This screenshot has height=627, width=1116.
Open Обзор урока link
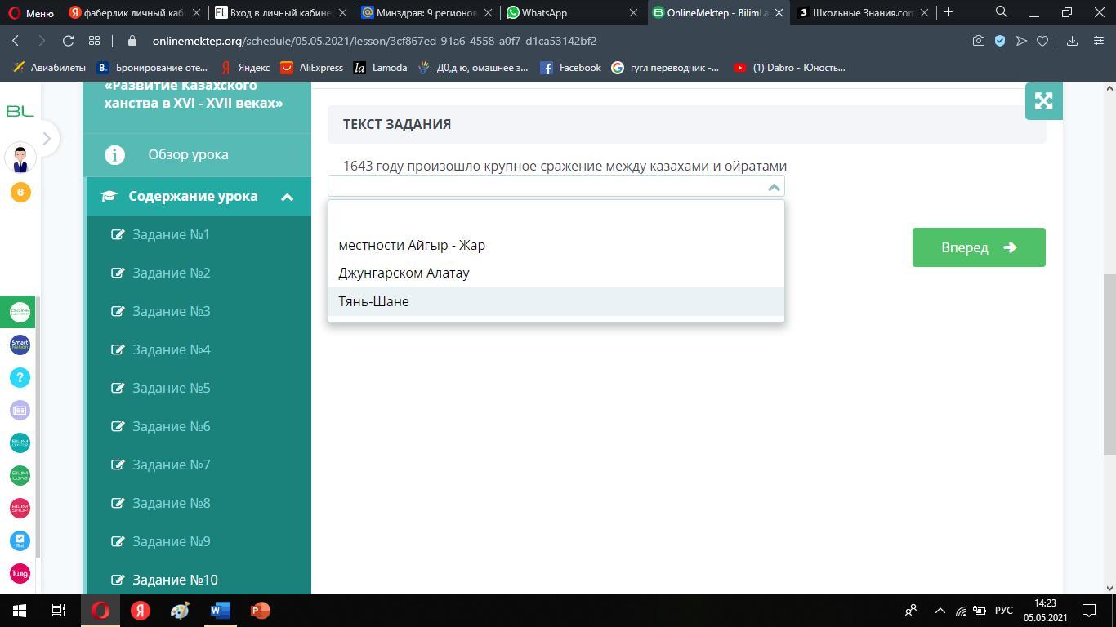pos(188,154)
